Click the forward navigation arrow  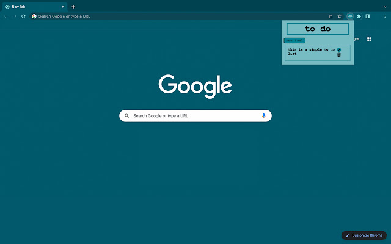[x=15, y=16]
